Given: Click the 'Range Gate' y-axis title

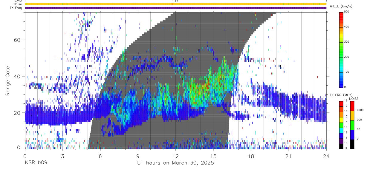Looking at the screenshot, I should tap(7, 81).
